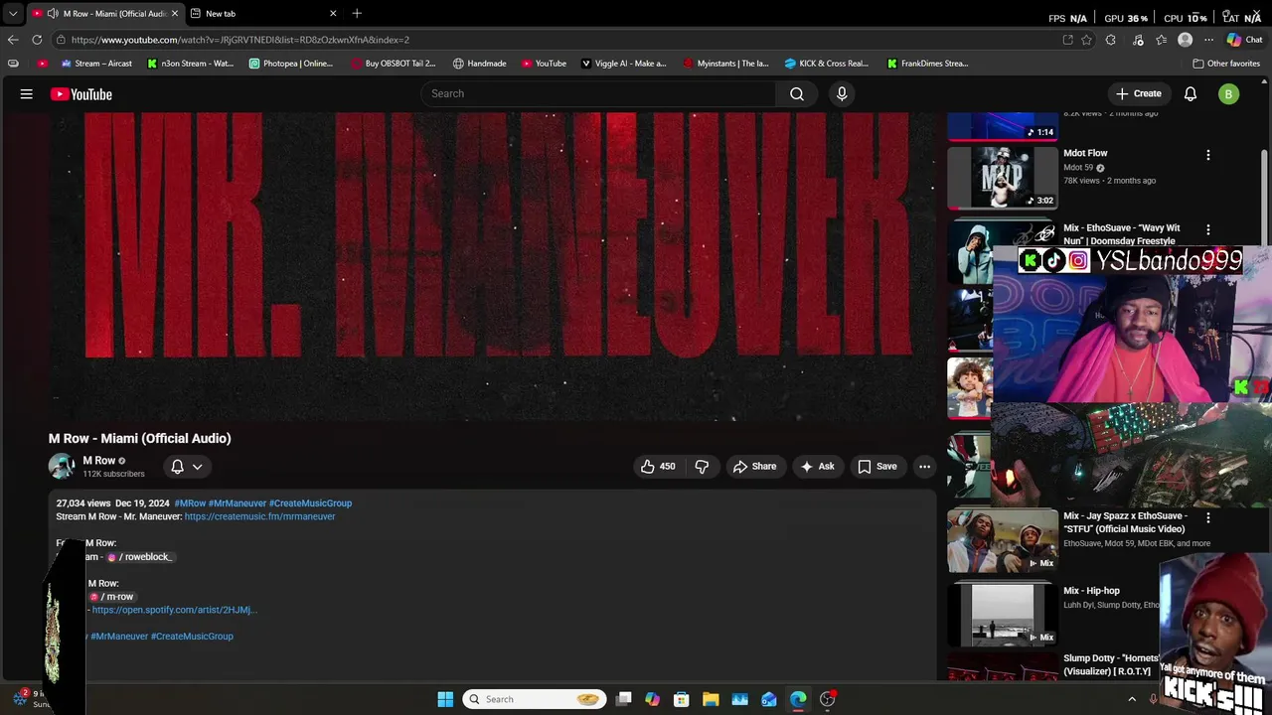
Task: Save the video to a playlist
Action: coord(877,467)
